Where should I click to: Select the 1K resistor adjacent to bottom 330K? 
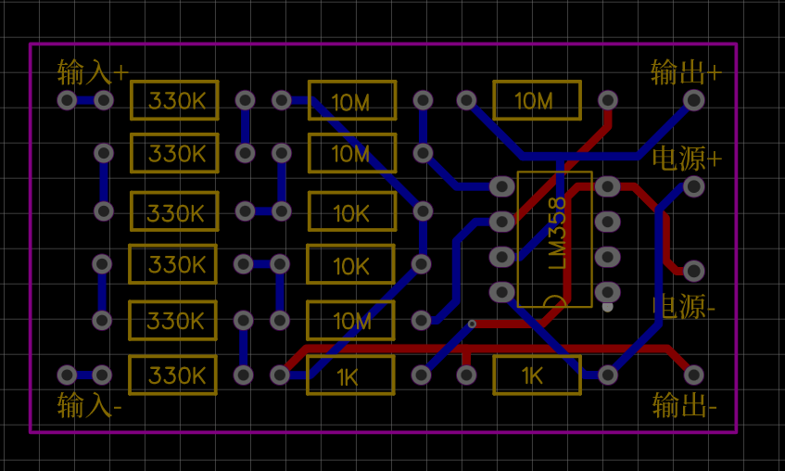point(350,375)
